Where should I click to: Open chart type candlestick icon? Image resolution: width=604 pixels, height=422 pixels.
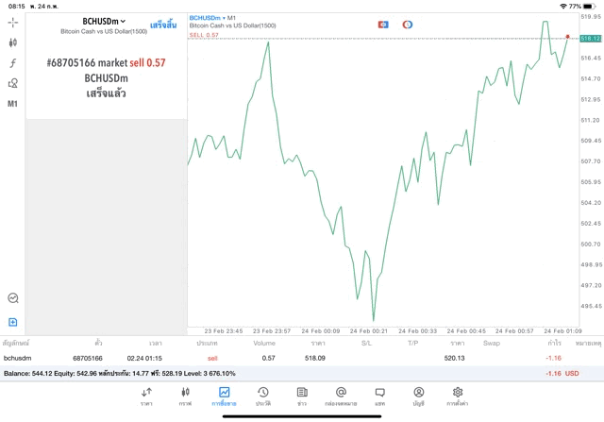tap(13, 42)
